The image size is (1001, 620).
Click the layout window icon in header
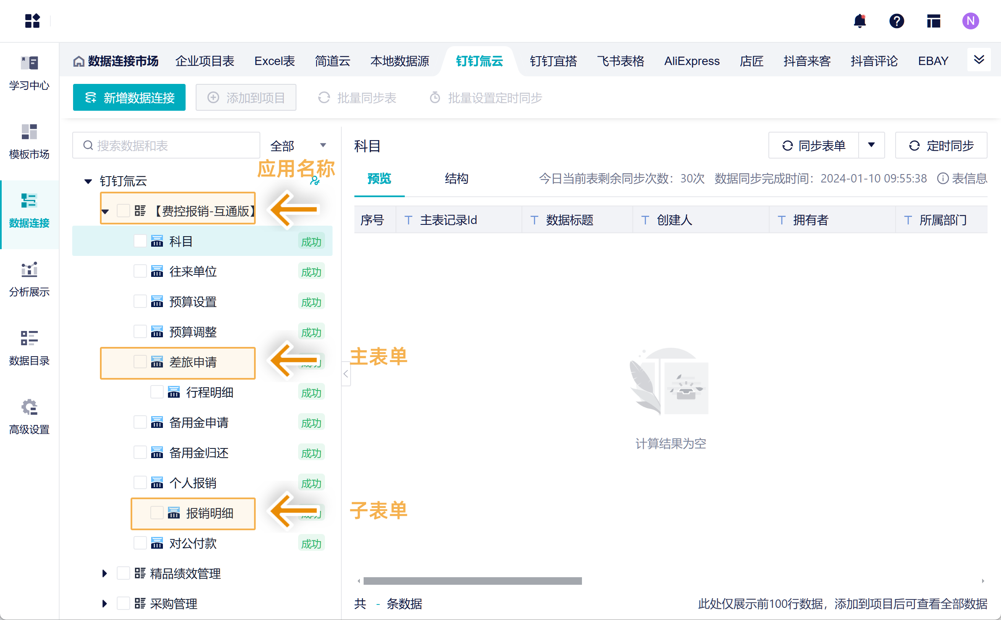click(933, 21)
